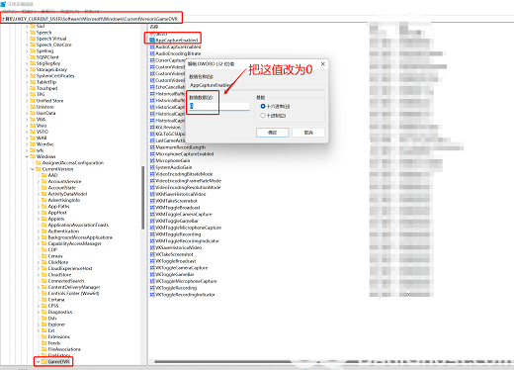Select the VKToggleCameraCapture value
The height and width of the screenshot is (370, 514).
pos(181,268)
